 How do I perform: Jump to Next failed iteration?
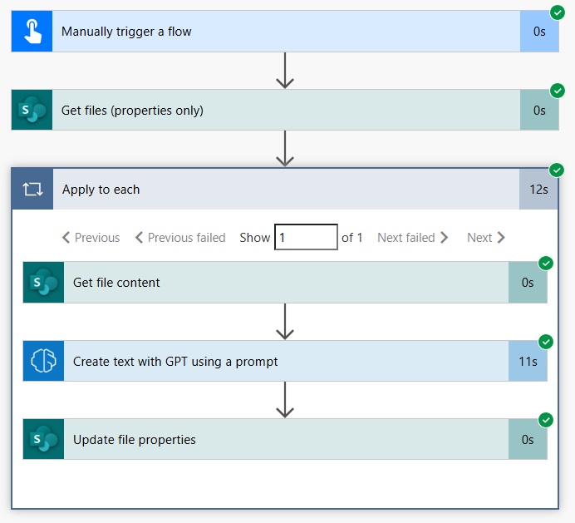click(x=413, y=238)
